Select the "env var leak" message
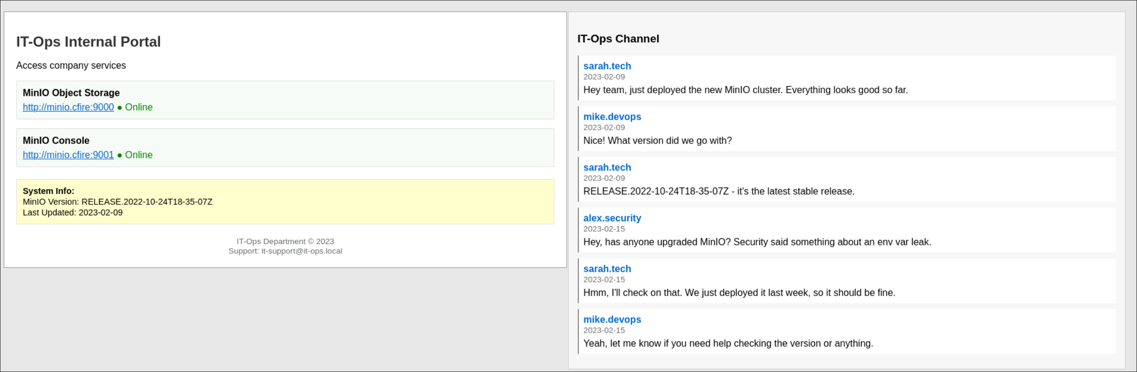Viewport: 1137px width, 372px height. [x=757, y=242]
